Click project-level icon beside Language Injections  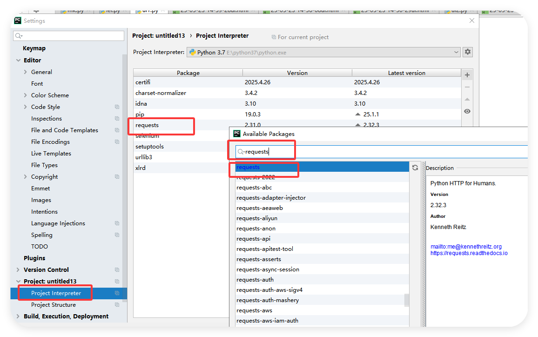tap(117, 223)
